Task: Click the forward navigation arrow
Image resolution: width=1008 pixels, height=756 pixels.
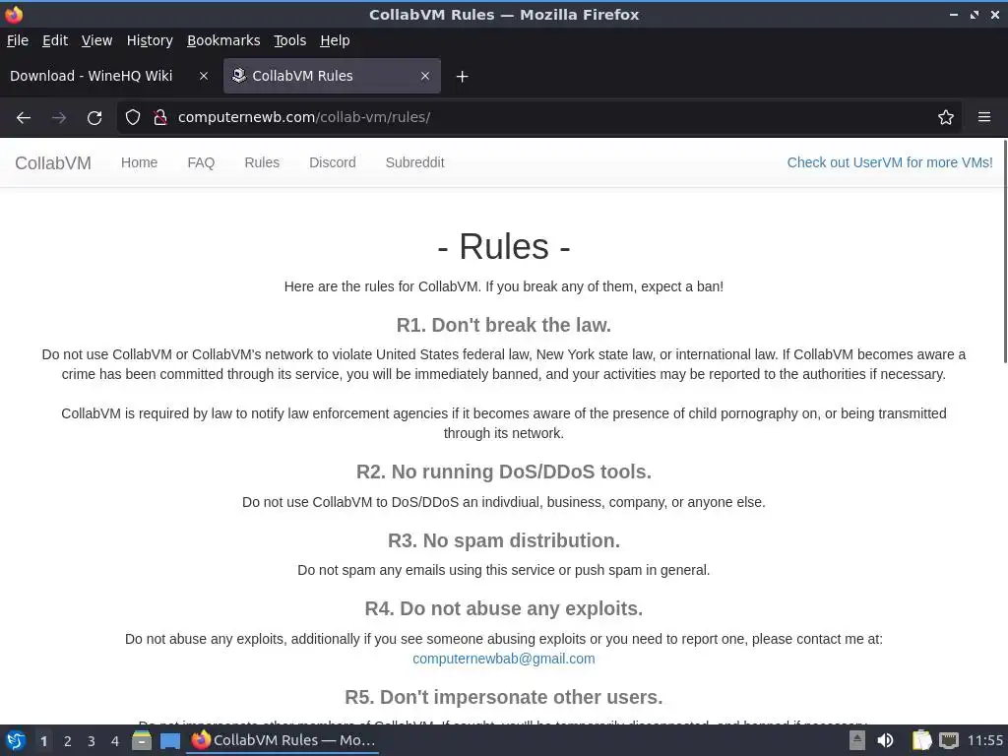Action: click(x=58, y=118)
